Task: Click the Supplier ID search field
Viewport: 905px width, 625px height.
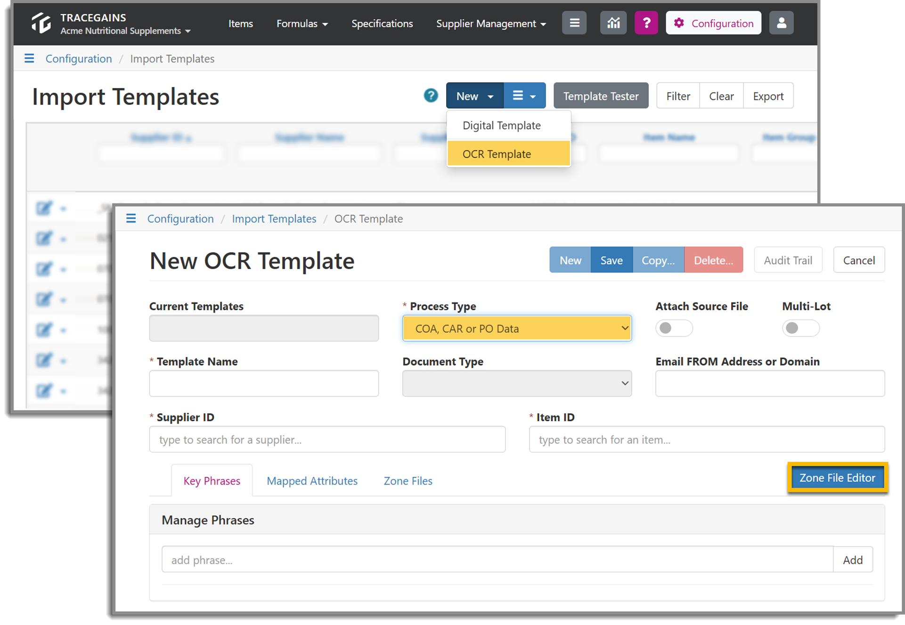Action: pos(327,439)
